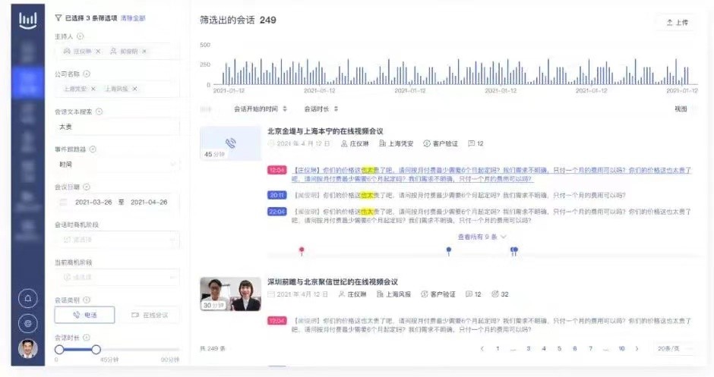This screenshot has height=377, width=714.
Task: Click the red marker on conversation timeline
Action: 302,250
